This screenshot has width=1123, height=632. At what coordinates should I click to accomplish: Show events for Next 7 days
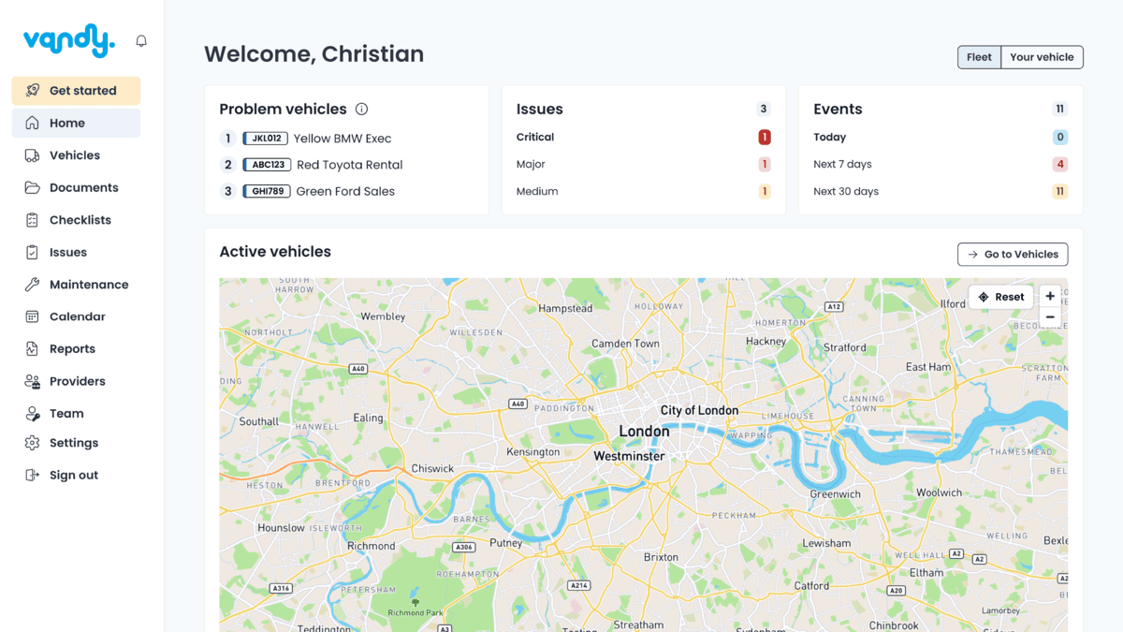pos(941,164)
